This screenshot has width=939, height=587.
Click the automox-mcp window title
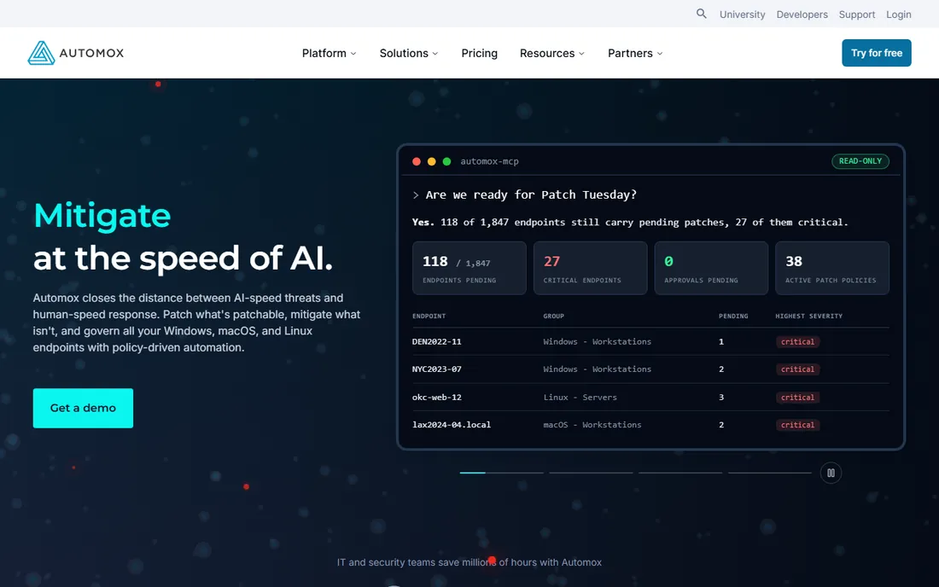[489, 161]
